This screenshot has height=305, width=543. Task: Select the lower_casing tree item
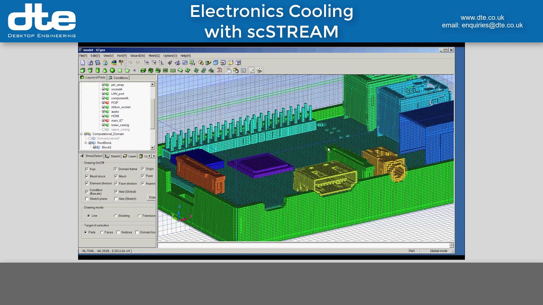point(120,125)
